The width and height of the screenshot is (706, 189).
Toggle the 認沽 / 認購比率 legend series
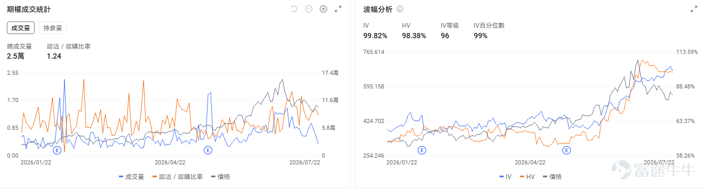click(178, 177)
